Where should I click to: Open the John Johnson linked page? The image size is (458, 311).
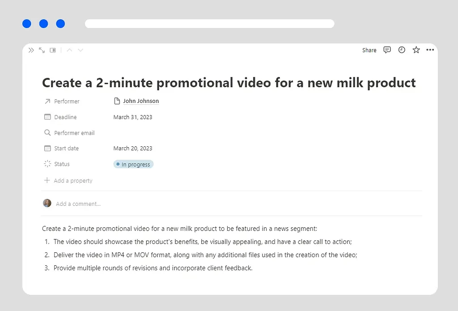140,101
